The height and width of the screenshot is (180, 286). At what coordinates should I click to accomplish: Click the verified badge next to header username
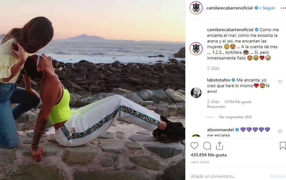pyautogui.click(x=256, y=8)
